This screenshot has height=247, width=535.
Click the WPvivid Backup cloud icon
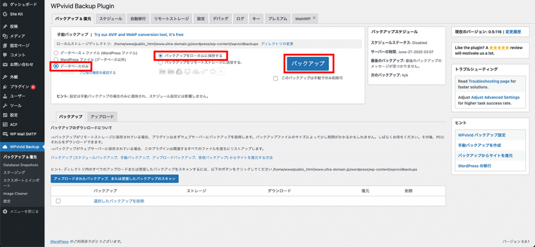pos(5,146)
